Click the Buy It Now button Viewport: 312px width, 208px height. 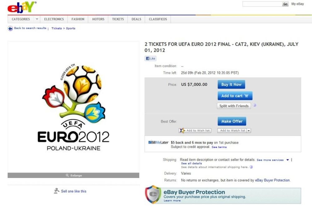coord(232,84)
